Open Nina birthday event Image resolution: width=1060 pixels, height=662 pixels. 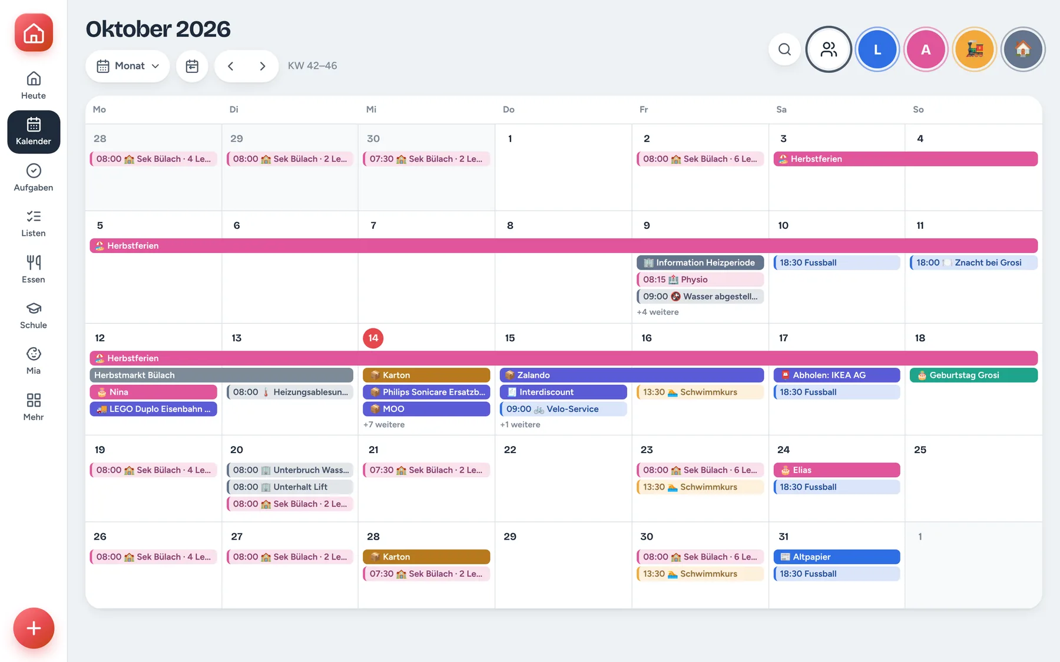[x=153, y=392]
